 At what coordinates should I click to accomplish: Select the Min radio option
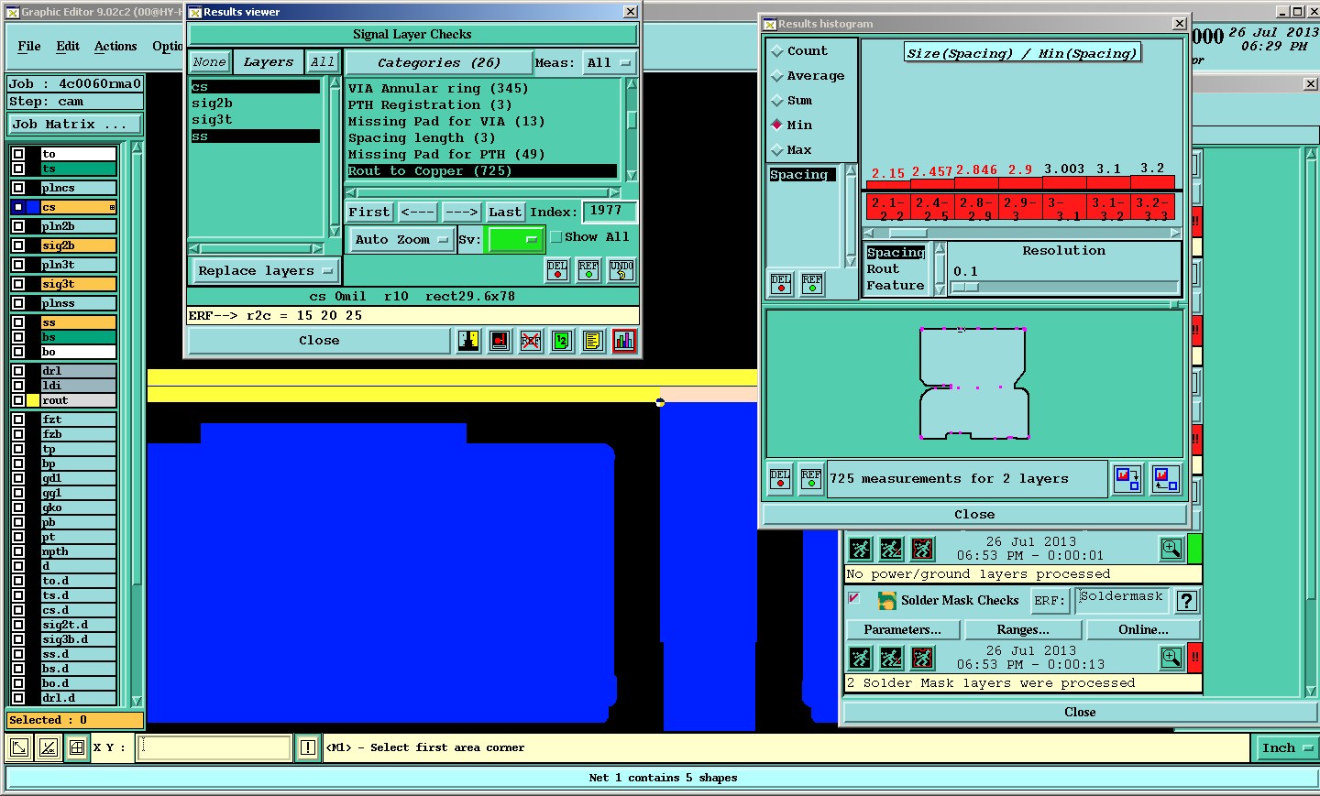coord(777,125)
